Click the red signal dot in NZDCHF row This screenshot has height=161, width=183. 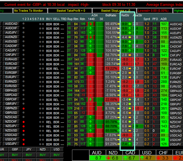(24, 122)
